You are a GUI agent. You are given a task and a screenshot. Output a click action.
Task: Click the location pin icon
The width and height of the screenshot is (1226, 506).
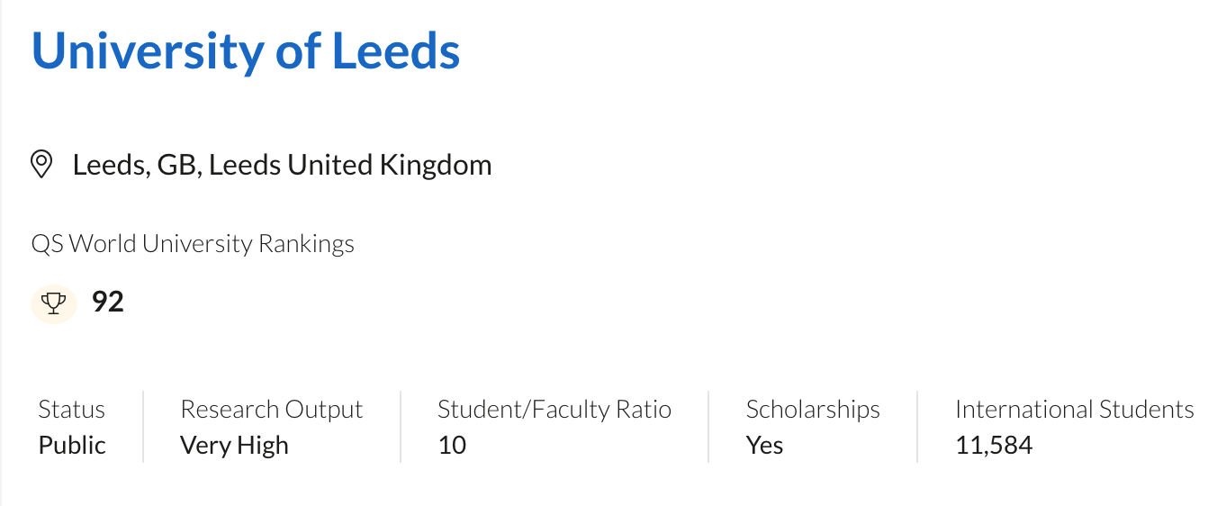41,165
